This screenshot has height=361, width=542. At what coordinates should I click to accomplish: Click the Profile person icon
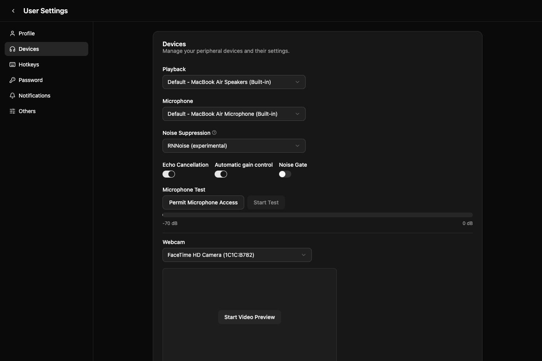(12, 33)
